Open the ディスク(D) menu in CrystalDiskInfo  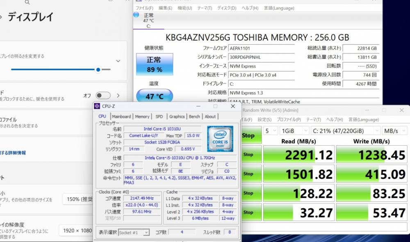tap(227, 8)
